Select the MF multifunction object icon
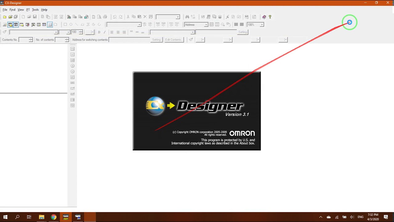Viewport: 394px width, 222px height. [x=73, y=77]
